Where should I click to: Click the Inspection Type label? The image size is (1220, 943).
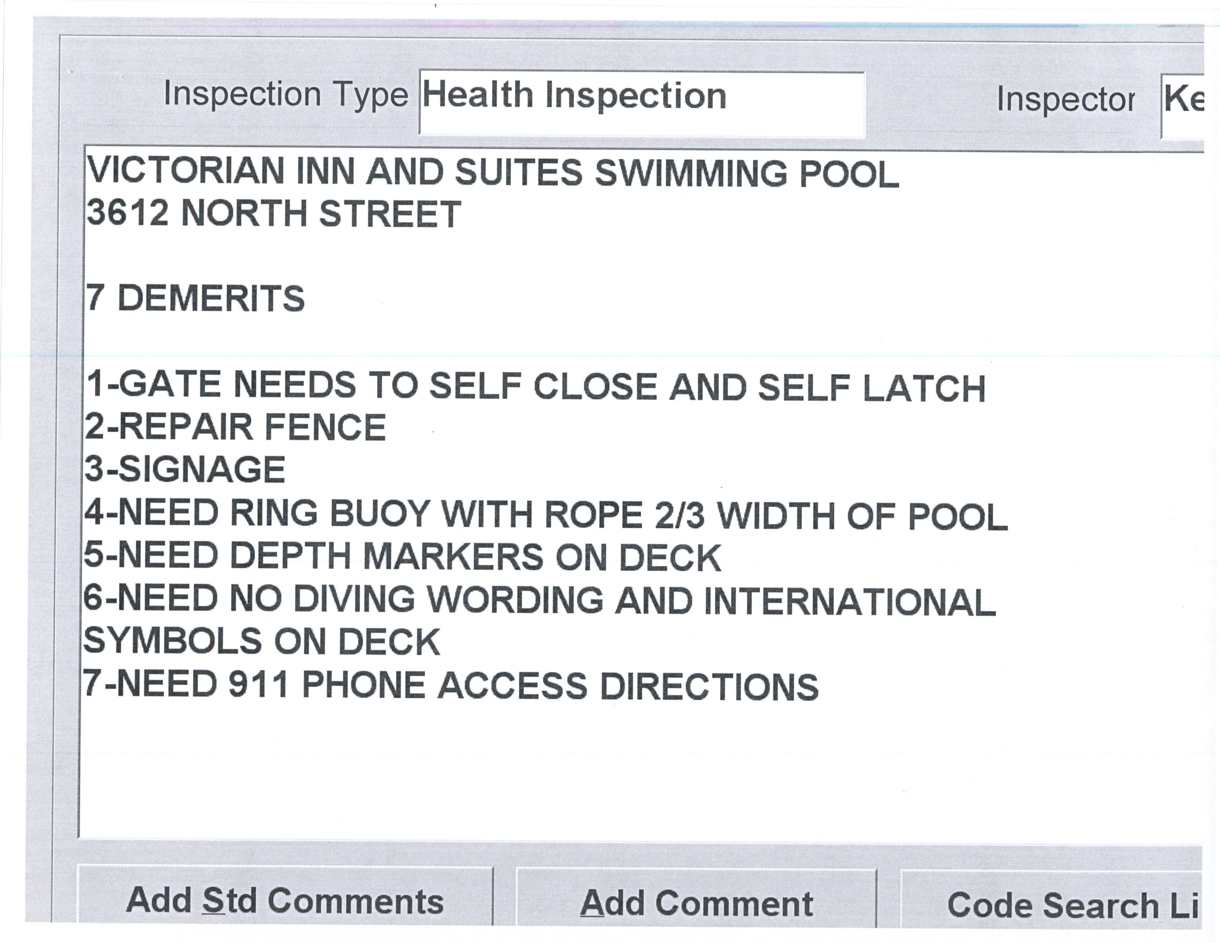point(285,95)
